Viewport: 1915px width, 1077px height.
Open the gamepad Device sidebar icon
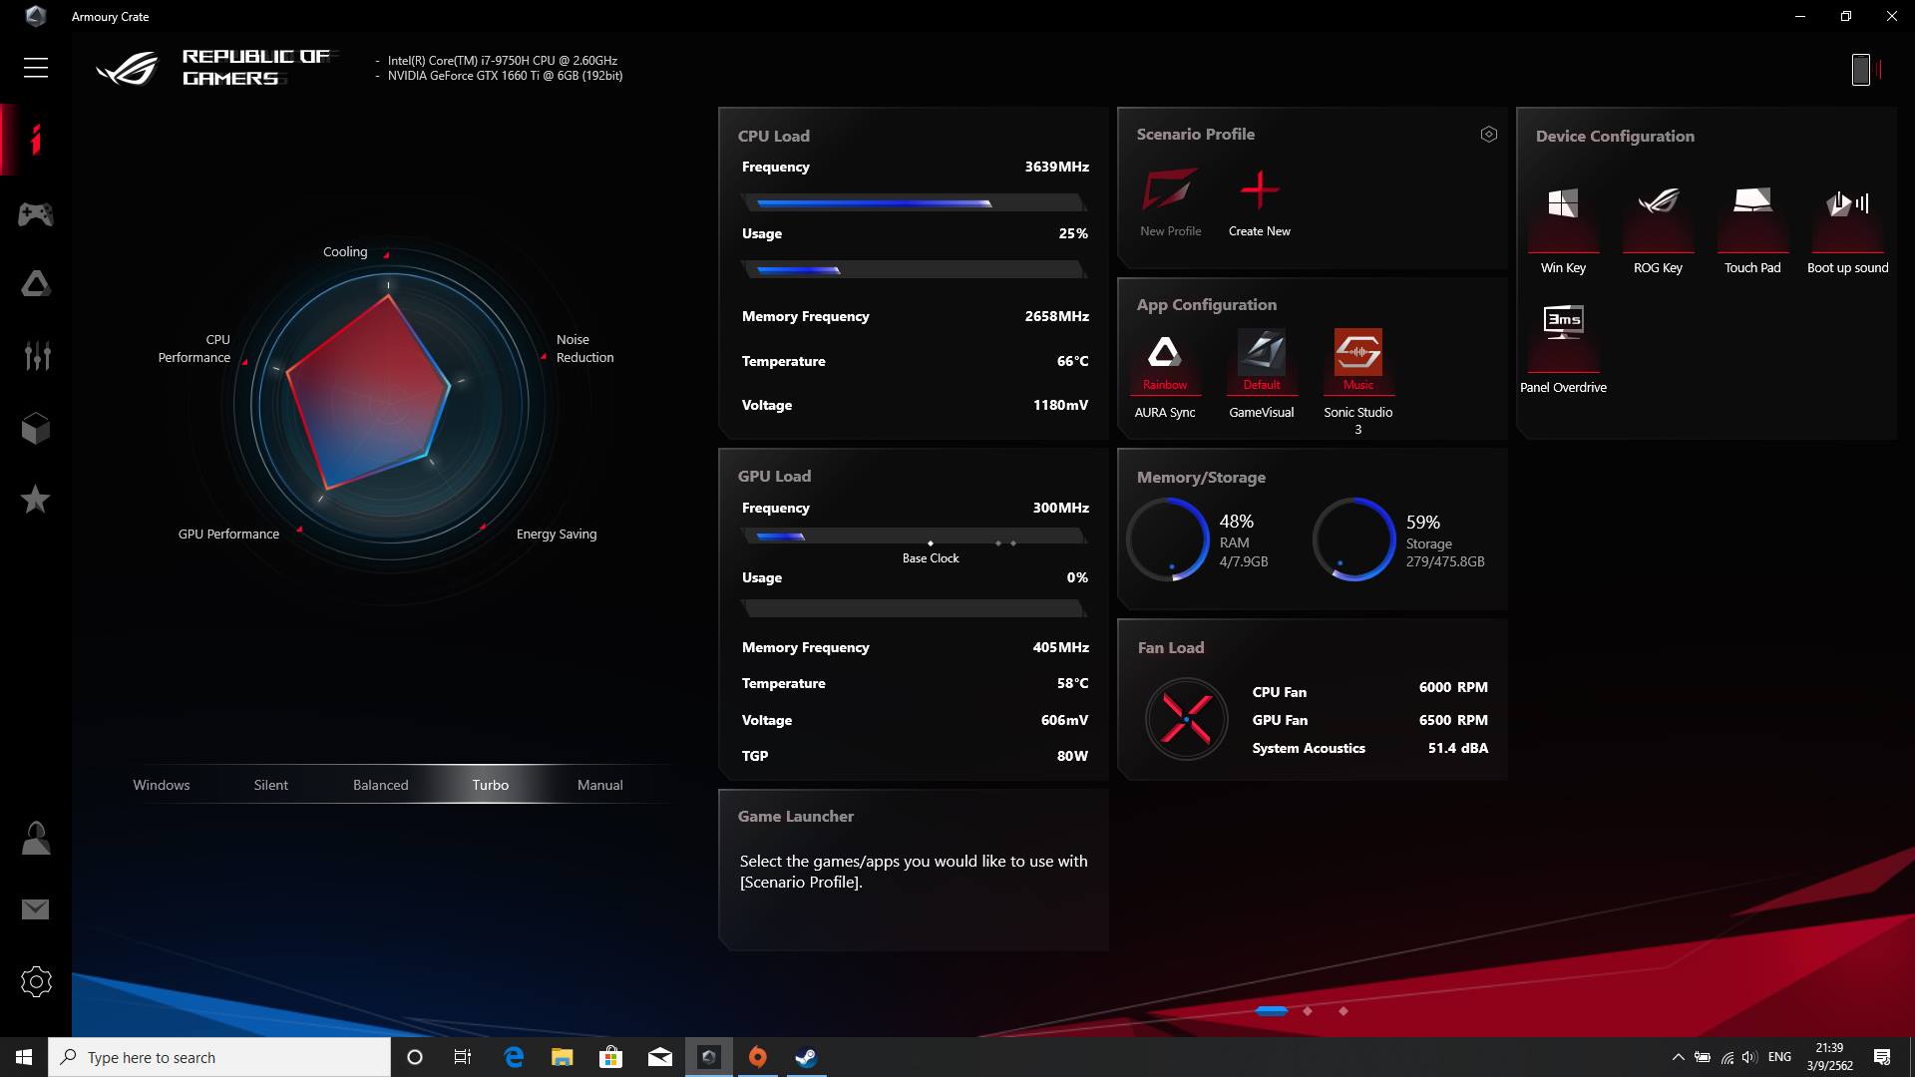click(x=36, y=213)
